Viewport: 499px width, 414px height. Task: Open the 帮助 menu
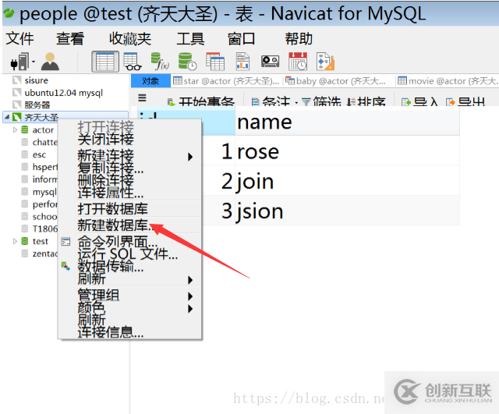[299, 38]
